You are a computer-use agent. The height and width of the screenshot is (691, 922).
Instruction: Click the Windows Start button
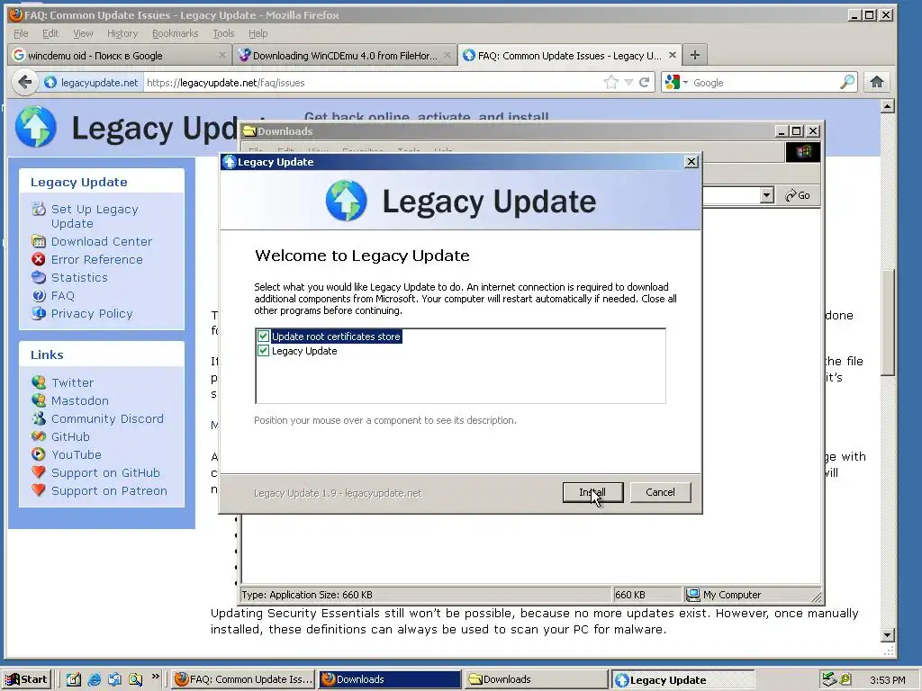coord(26,680)
